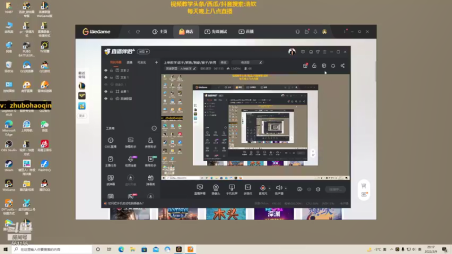Open Microsoft Edge from the taskbar
The image size is (452, 254).
pyautogui.click(x=121, y=249)
